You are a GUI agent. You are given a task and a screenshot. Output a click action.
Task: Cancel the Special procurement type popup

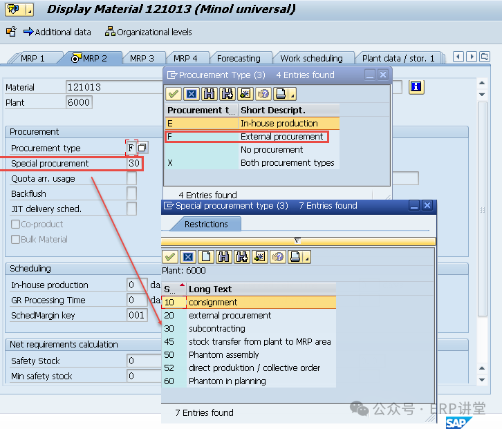pyautogui.click(x=187, y=257)
